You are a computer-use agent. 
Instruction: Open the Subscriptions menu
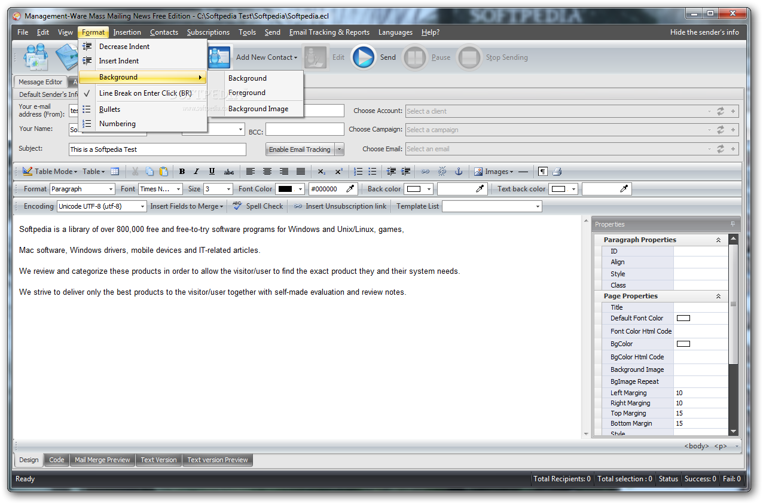click(x=208, y=32)
